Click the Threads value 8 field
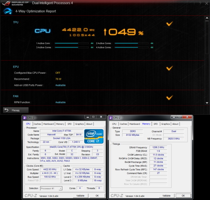The width and height of the screenshot is (210, 200). click(99, 188)
